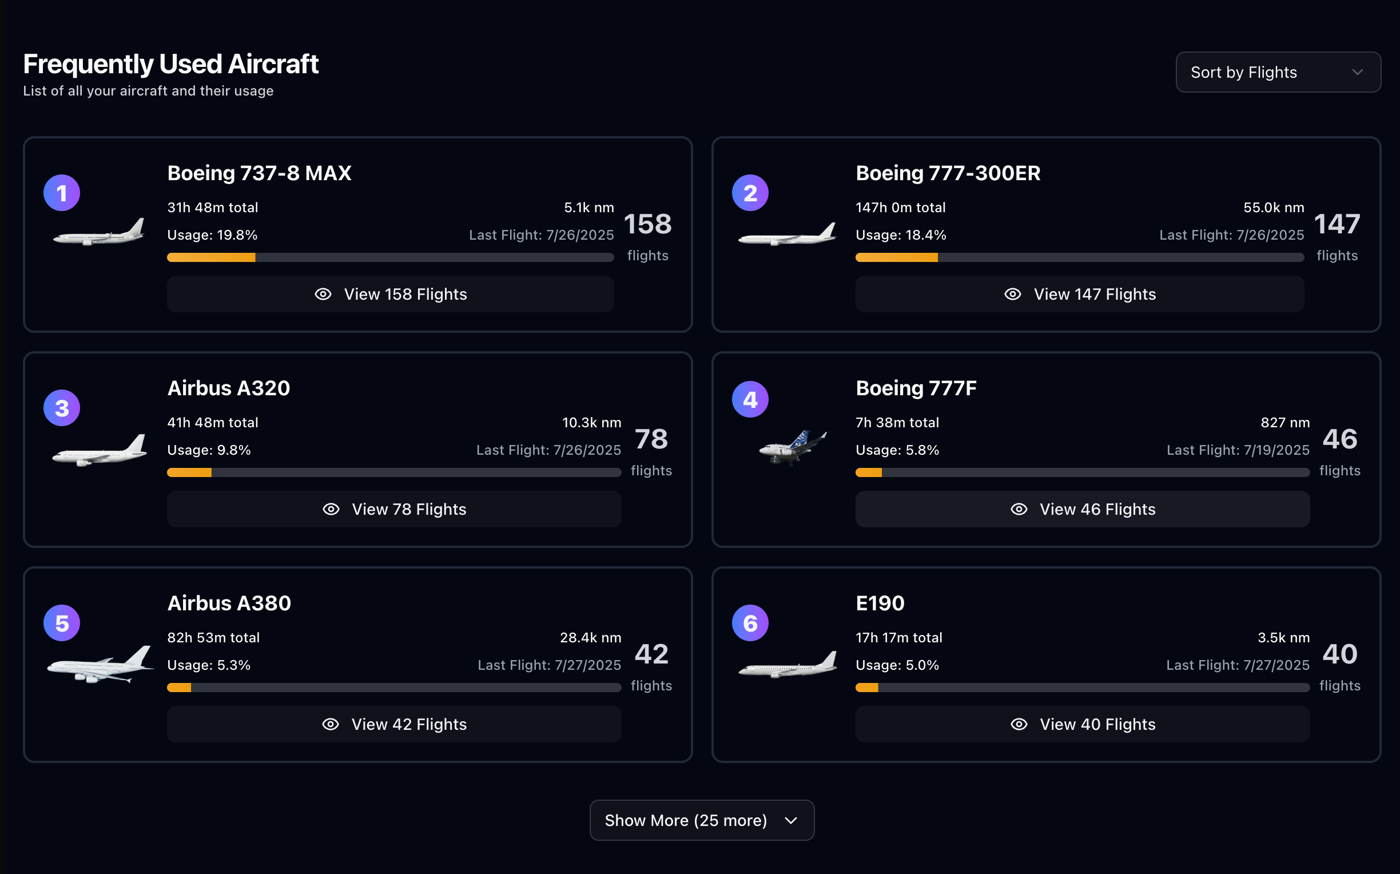
Task: Click the Boeing 777F aircraft image
Action: click(792, 447)
